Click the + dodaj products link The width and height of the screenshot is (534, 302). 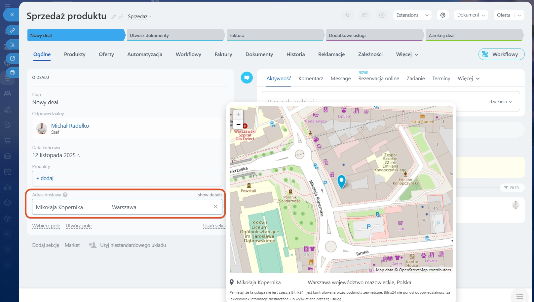tap(45, 179)
